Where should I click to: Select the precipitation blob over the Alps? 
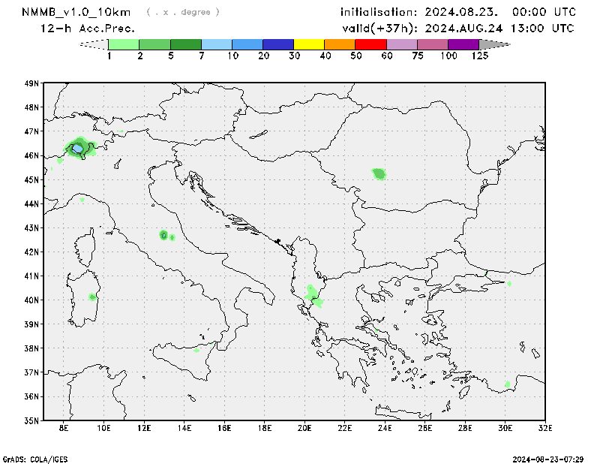tap(78, 147)
